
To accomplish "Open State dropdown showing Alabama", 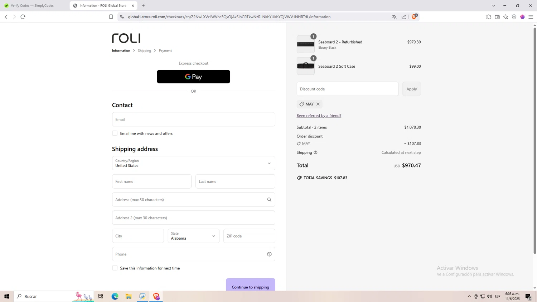I will (193, 236).
